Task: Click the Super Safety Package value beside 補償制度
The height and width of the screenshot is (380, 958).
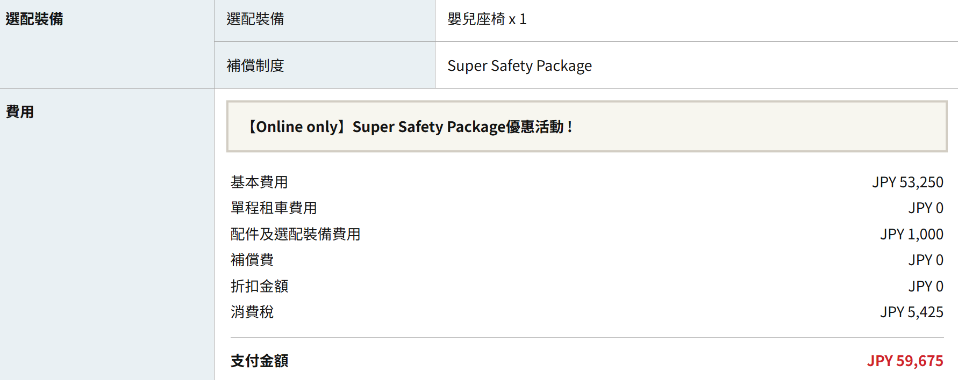Action: click(x=519, y=65)
